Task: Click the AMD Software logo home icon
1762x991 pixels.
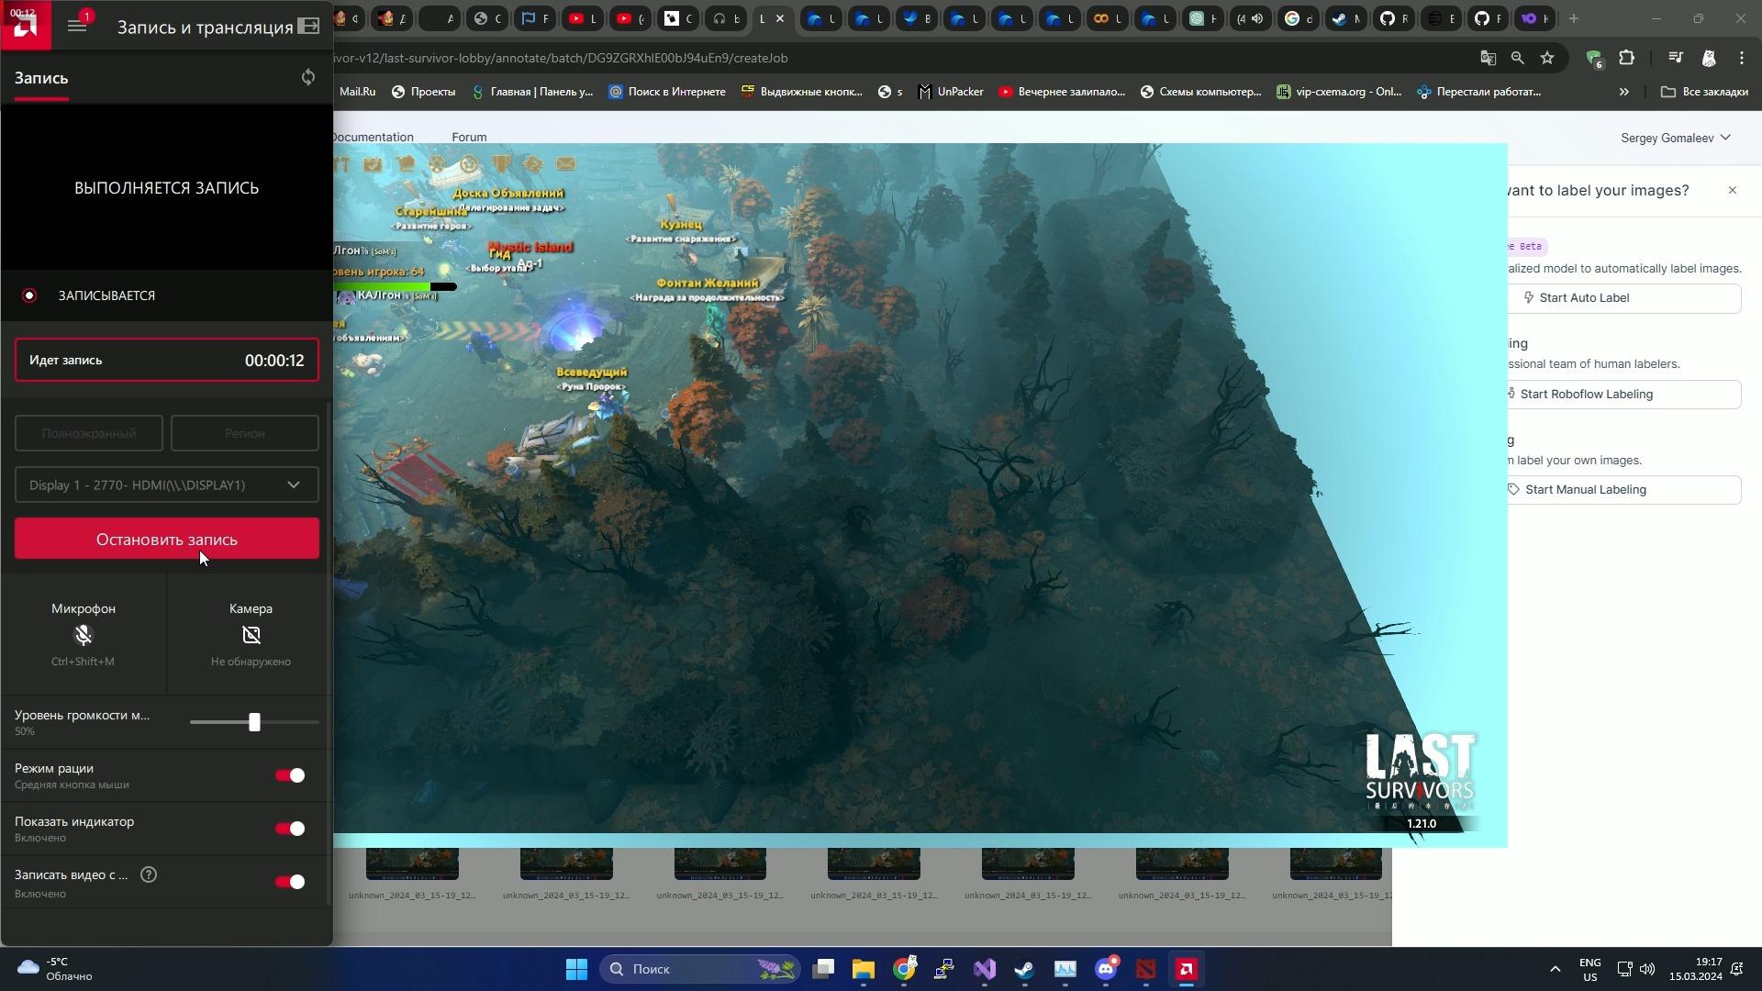Action: click(x=25, y=25)
